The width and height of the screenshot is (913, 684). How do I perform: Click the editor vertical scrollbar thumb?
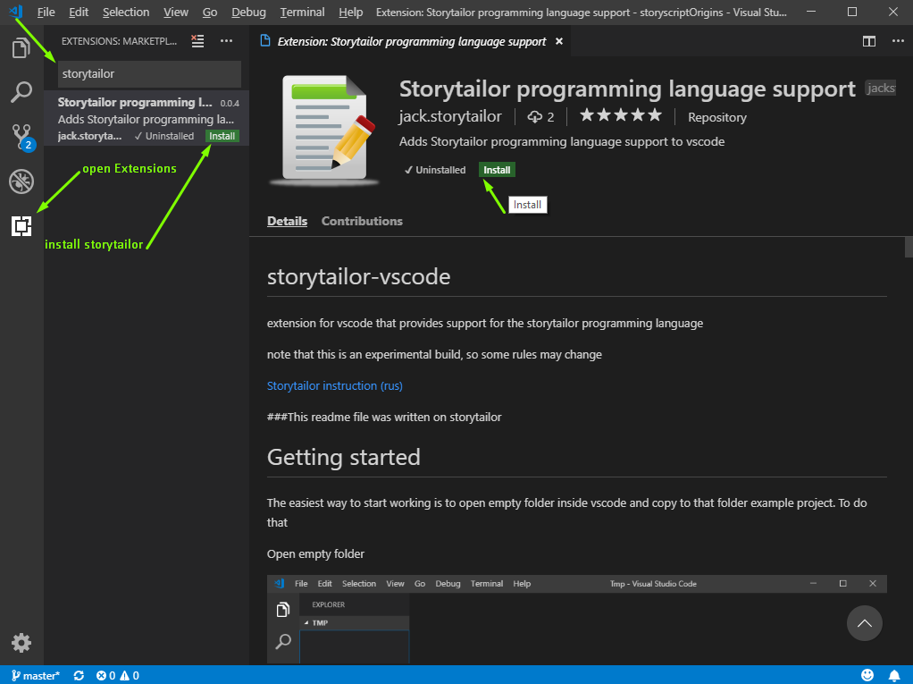tap(909, 247)
